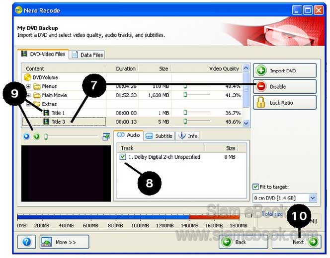Click the 48.6% quality value

(x=233, y=122)
